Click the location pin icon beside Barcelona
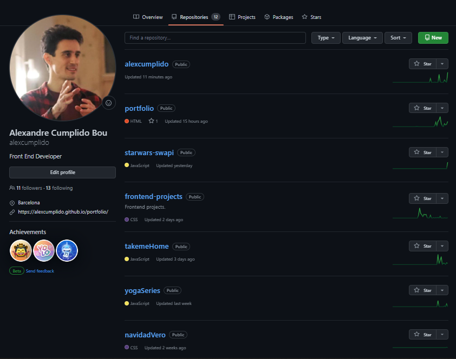456x359 pixels. coord(12,203)
